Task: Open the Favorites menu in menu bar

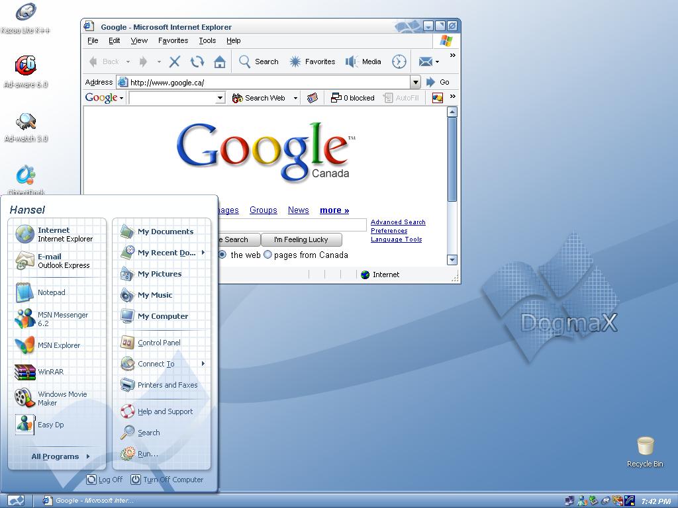Action: coord(173,40)
